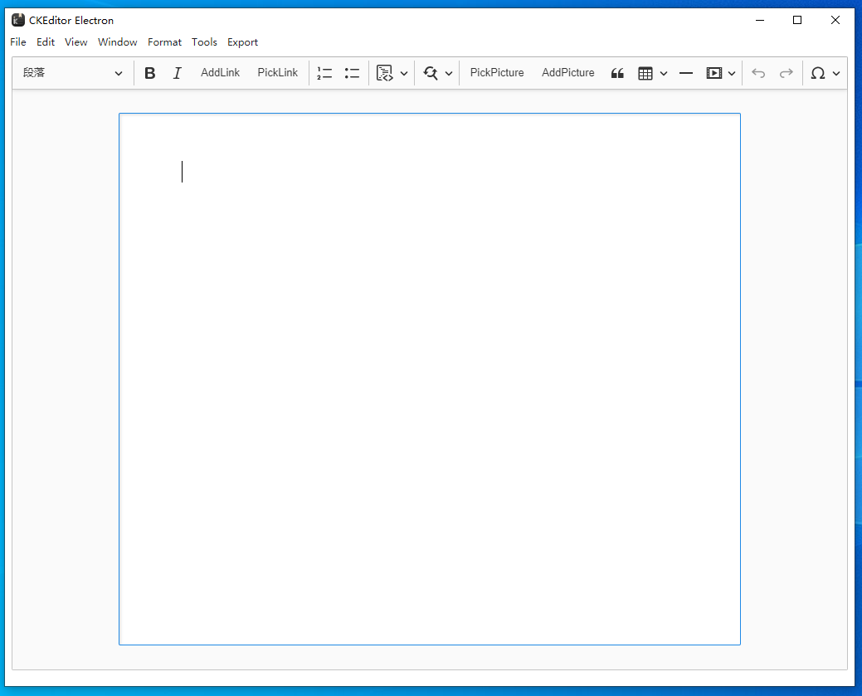This screenshot has height=696, width=862.
Task: Apply a numbered list
Action: coord(324,73)
